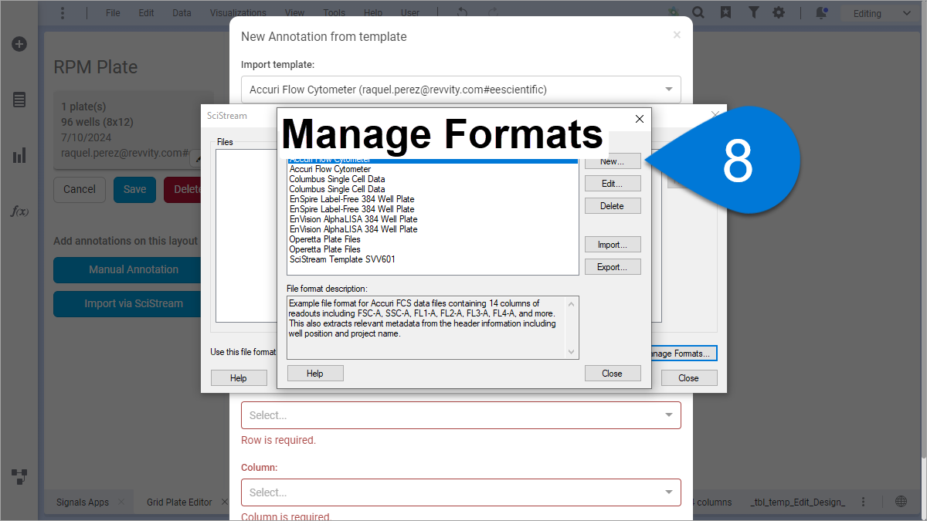
Task: Click the Manage Formats... button in SciStream
Action: pyautogui.click(x=683, y=354)
